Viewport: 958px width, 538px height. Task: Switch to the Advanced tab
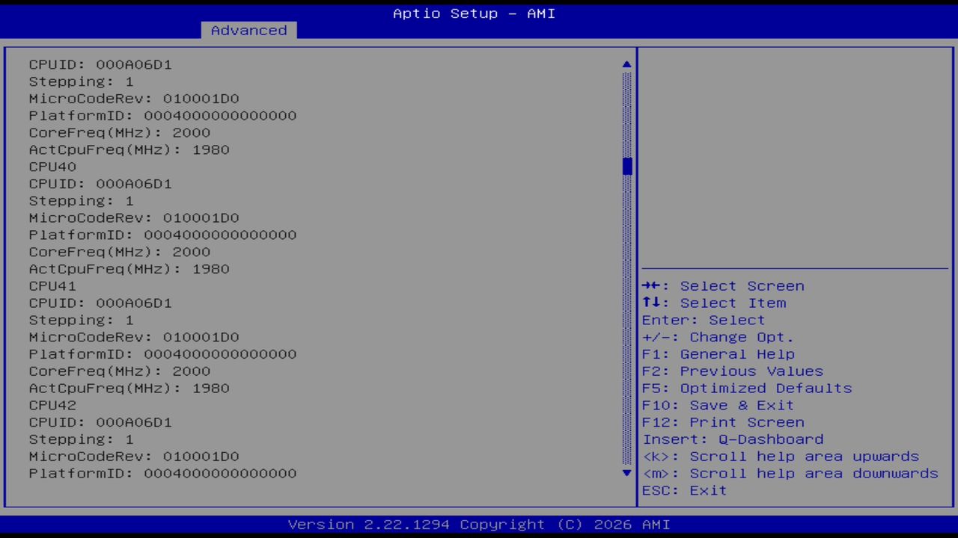(248, 30)
